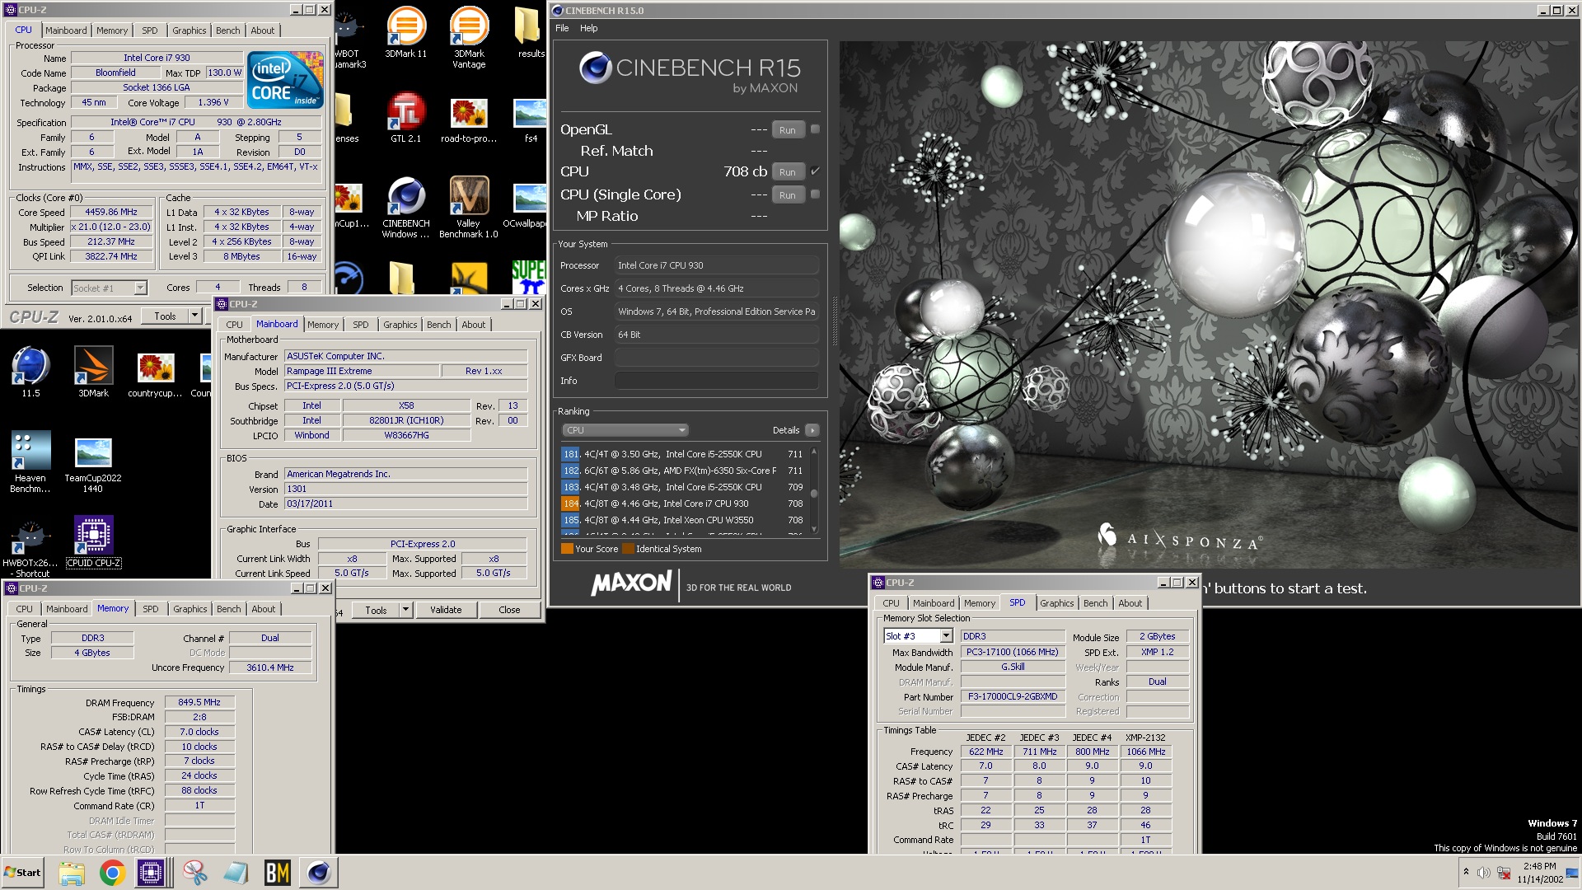Run the CPU Single Core test
This screenshot has width=1582, height=890.
[x=788, y=195]
